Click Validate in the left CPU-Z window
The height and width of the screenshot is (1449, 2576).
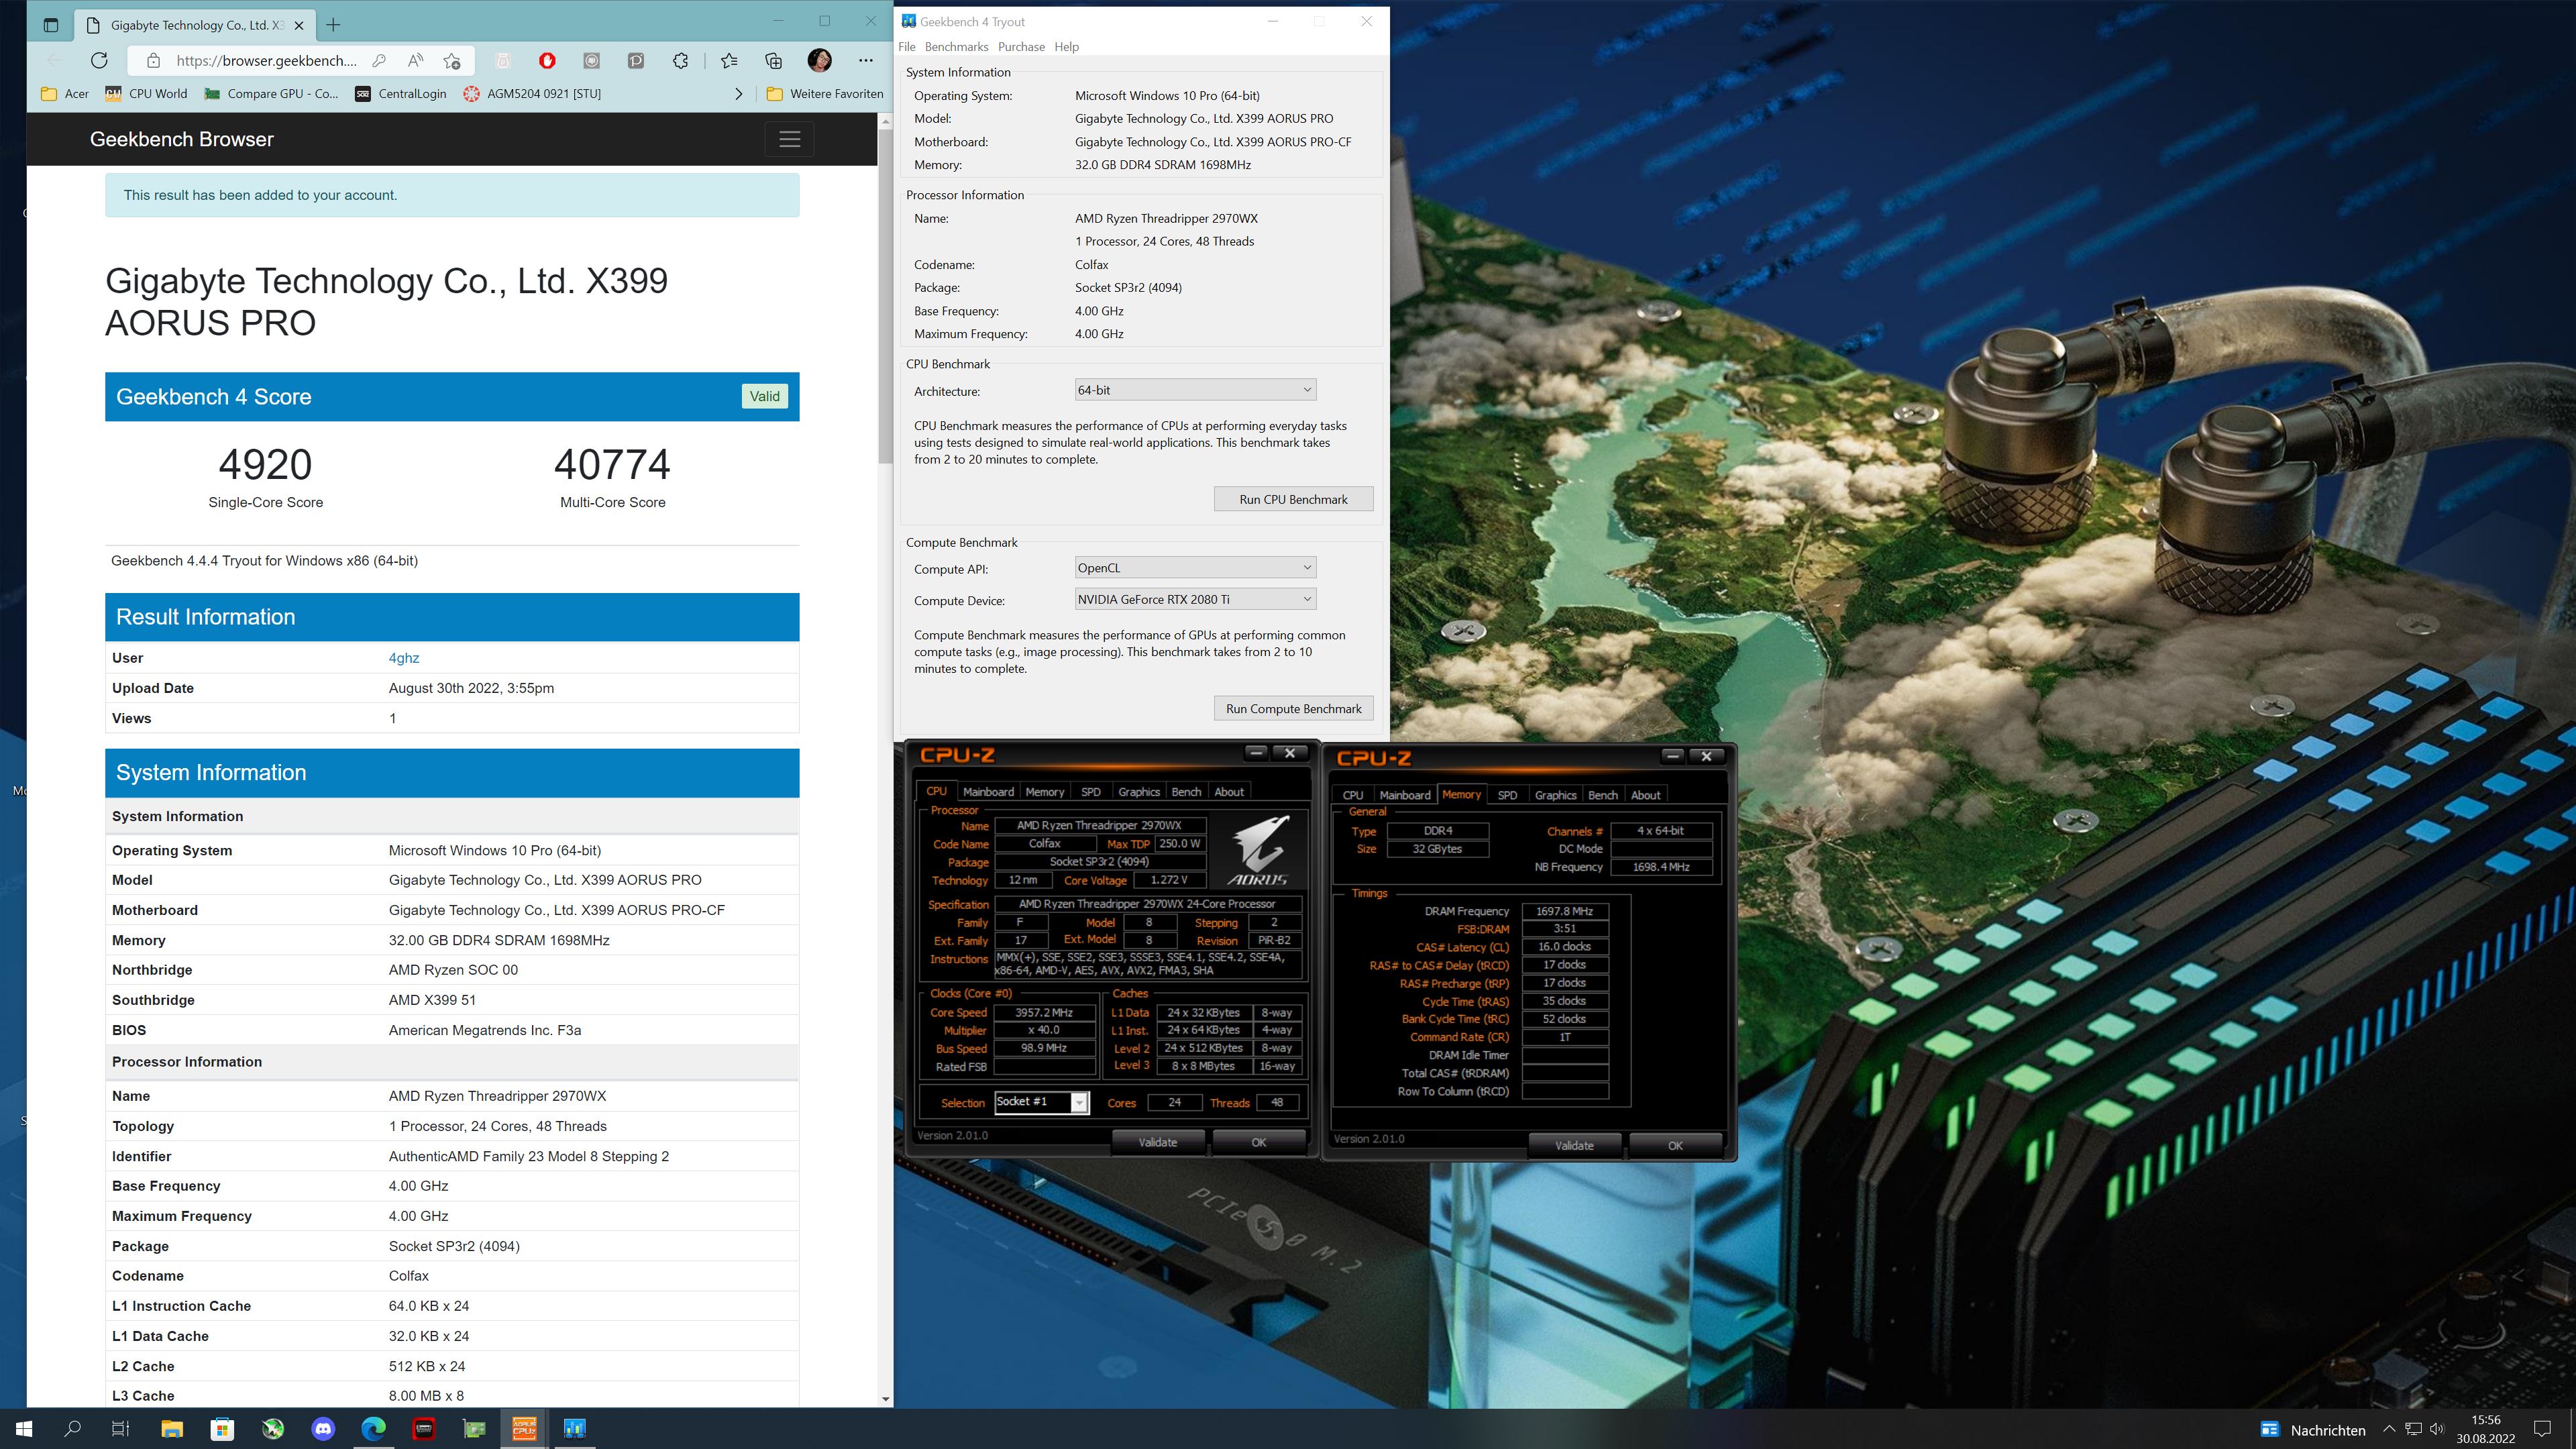1158,1142
